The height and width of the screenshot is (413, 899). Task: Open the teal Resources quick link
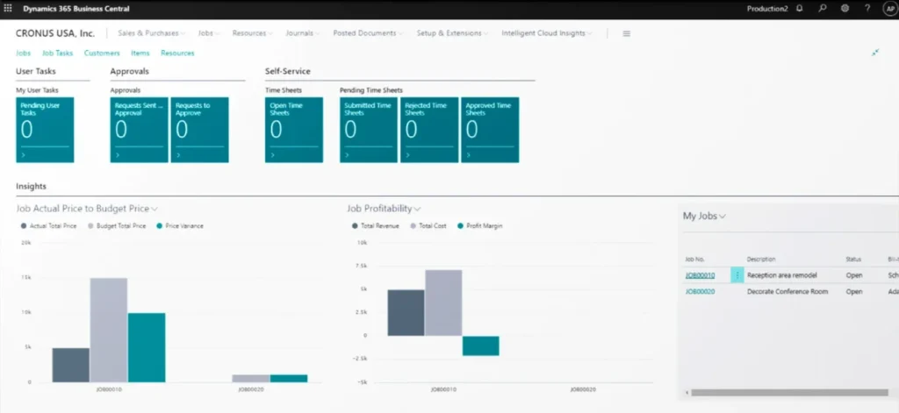click(177, 53)
